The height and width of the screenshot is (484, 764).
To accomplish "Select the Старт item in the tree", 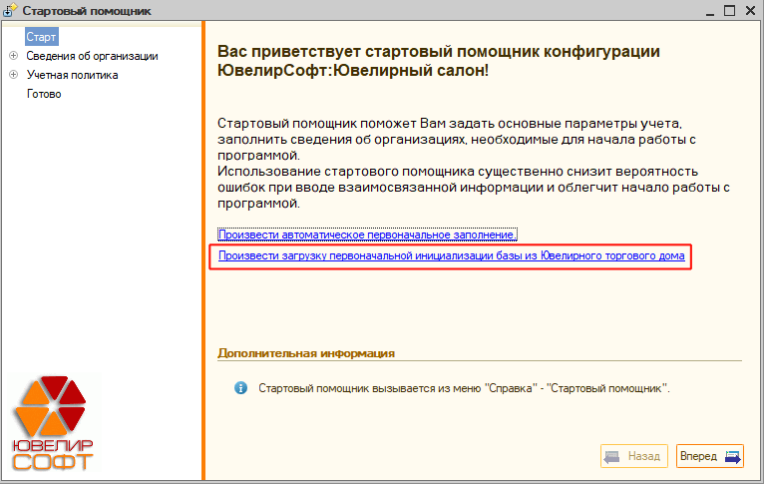I will point(42,37).
